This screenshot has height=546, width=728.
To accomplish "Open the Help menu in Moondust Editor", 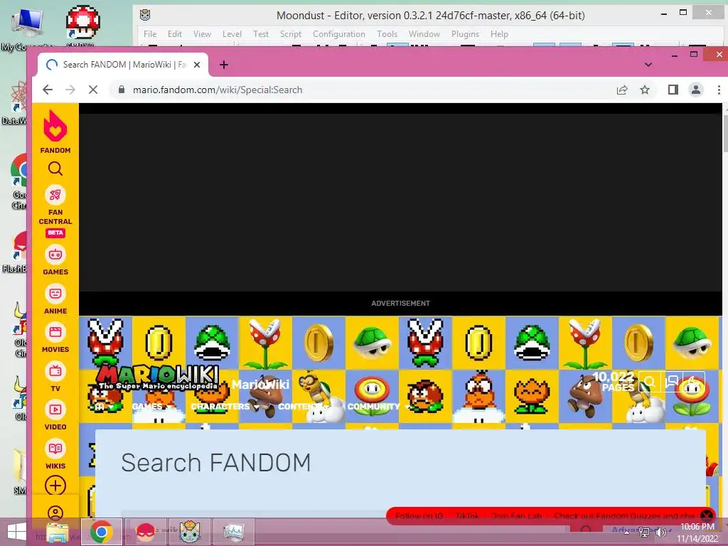I will pyautogui.click(x=499, y=34).
